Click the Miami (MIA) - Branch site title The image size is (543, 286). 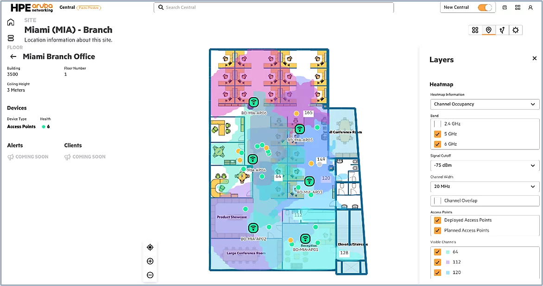(68, 30)
